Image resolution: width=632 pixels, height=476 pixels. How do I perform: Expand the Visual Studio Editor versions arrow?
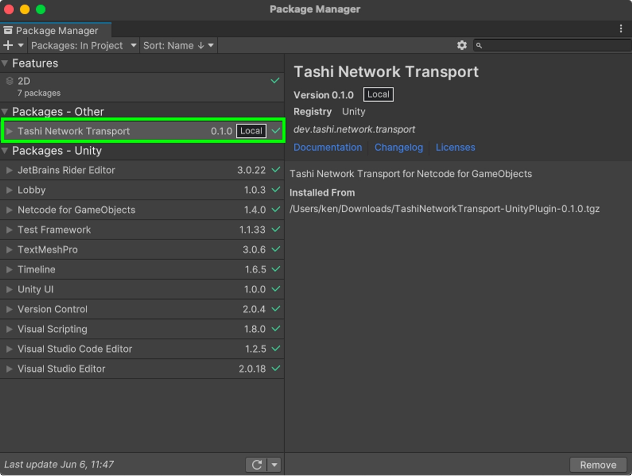click(9, 369)
